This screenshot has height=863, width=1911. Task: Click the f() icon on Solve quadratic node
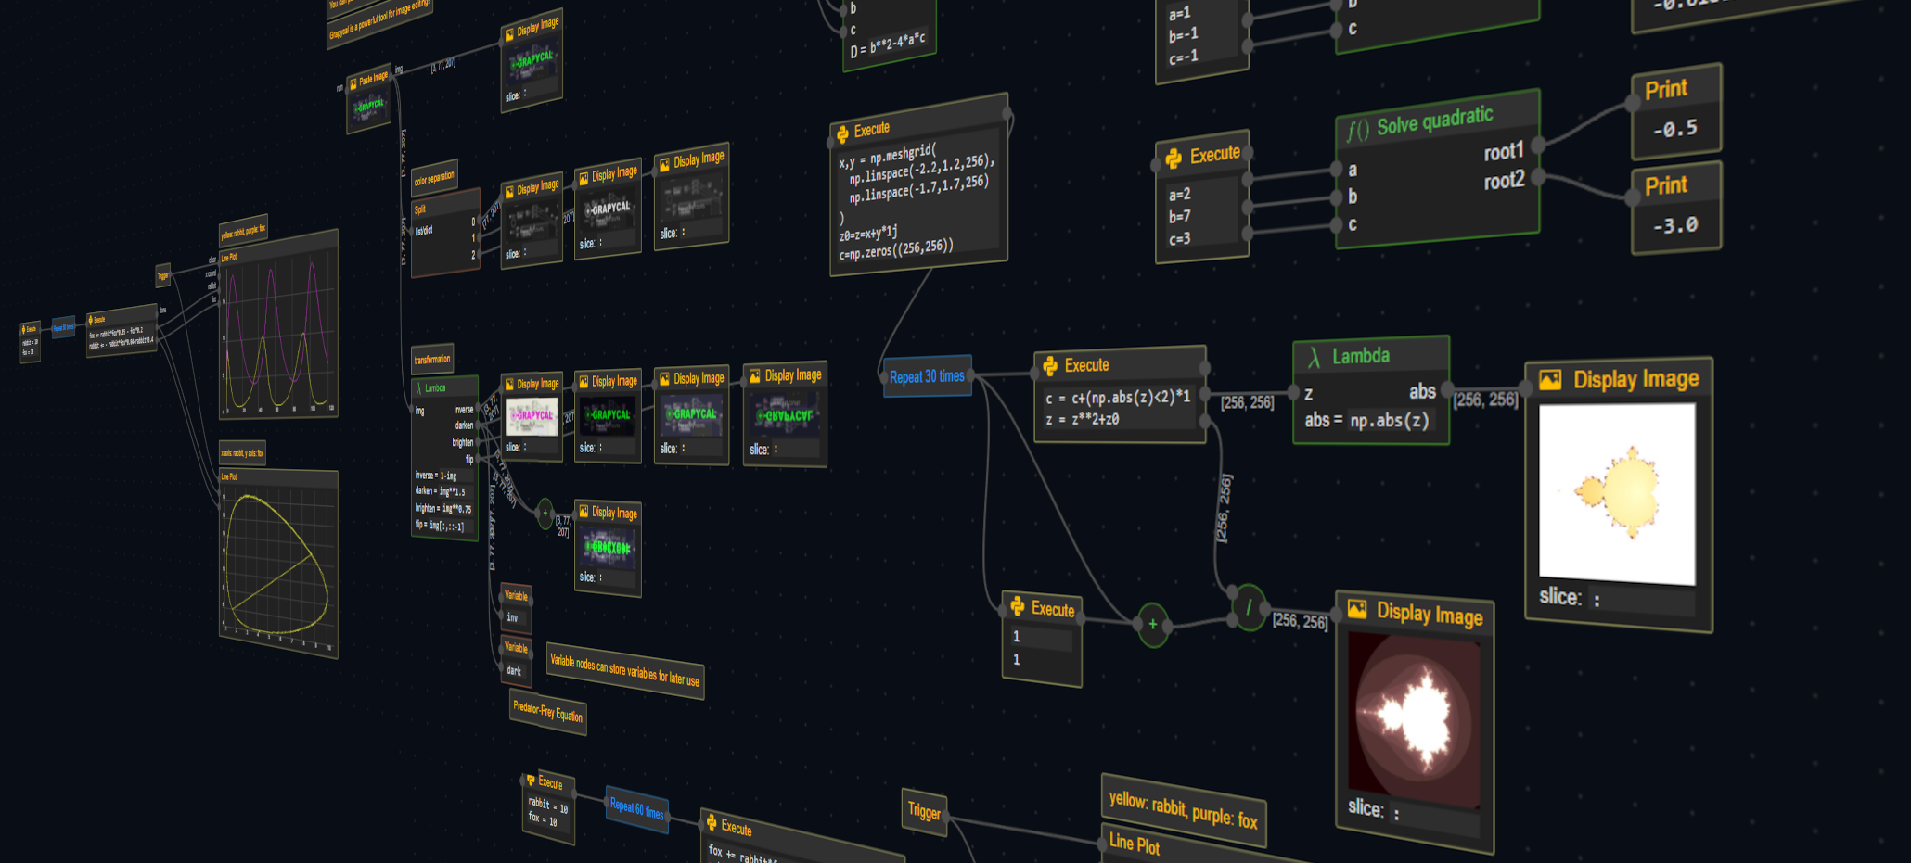(1357, 130)
